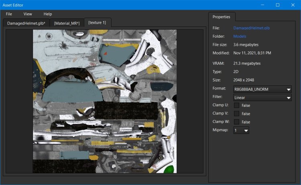Expand the Filter Linear dropdown
Image resolution: width=301 pixels, height=185 pixels.
[262, 97]
